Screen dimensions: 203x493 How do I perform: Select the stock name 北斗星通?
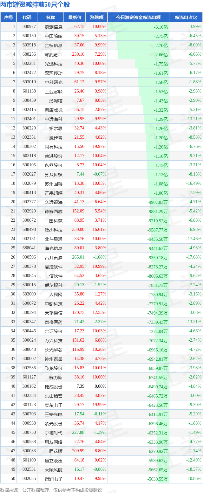pyautogui.click(x=54, y=239)
